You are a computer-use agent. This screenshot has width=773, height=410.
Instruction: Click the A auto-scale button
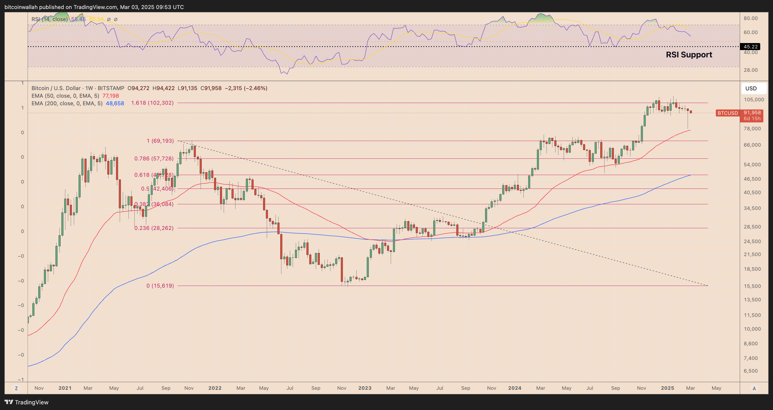click(x=754, y=388)
